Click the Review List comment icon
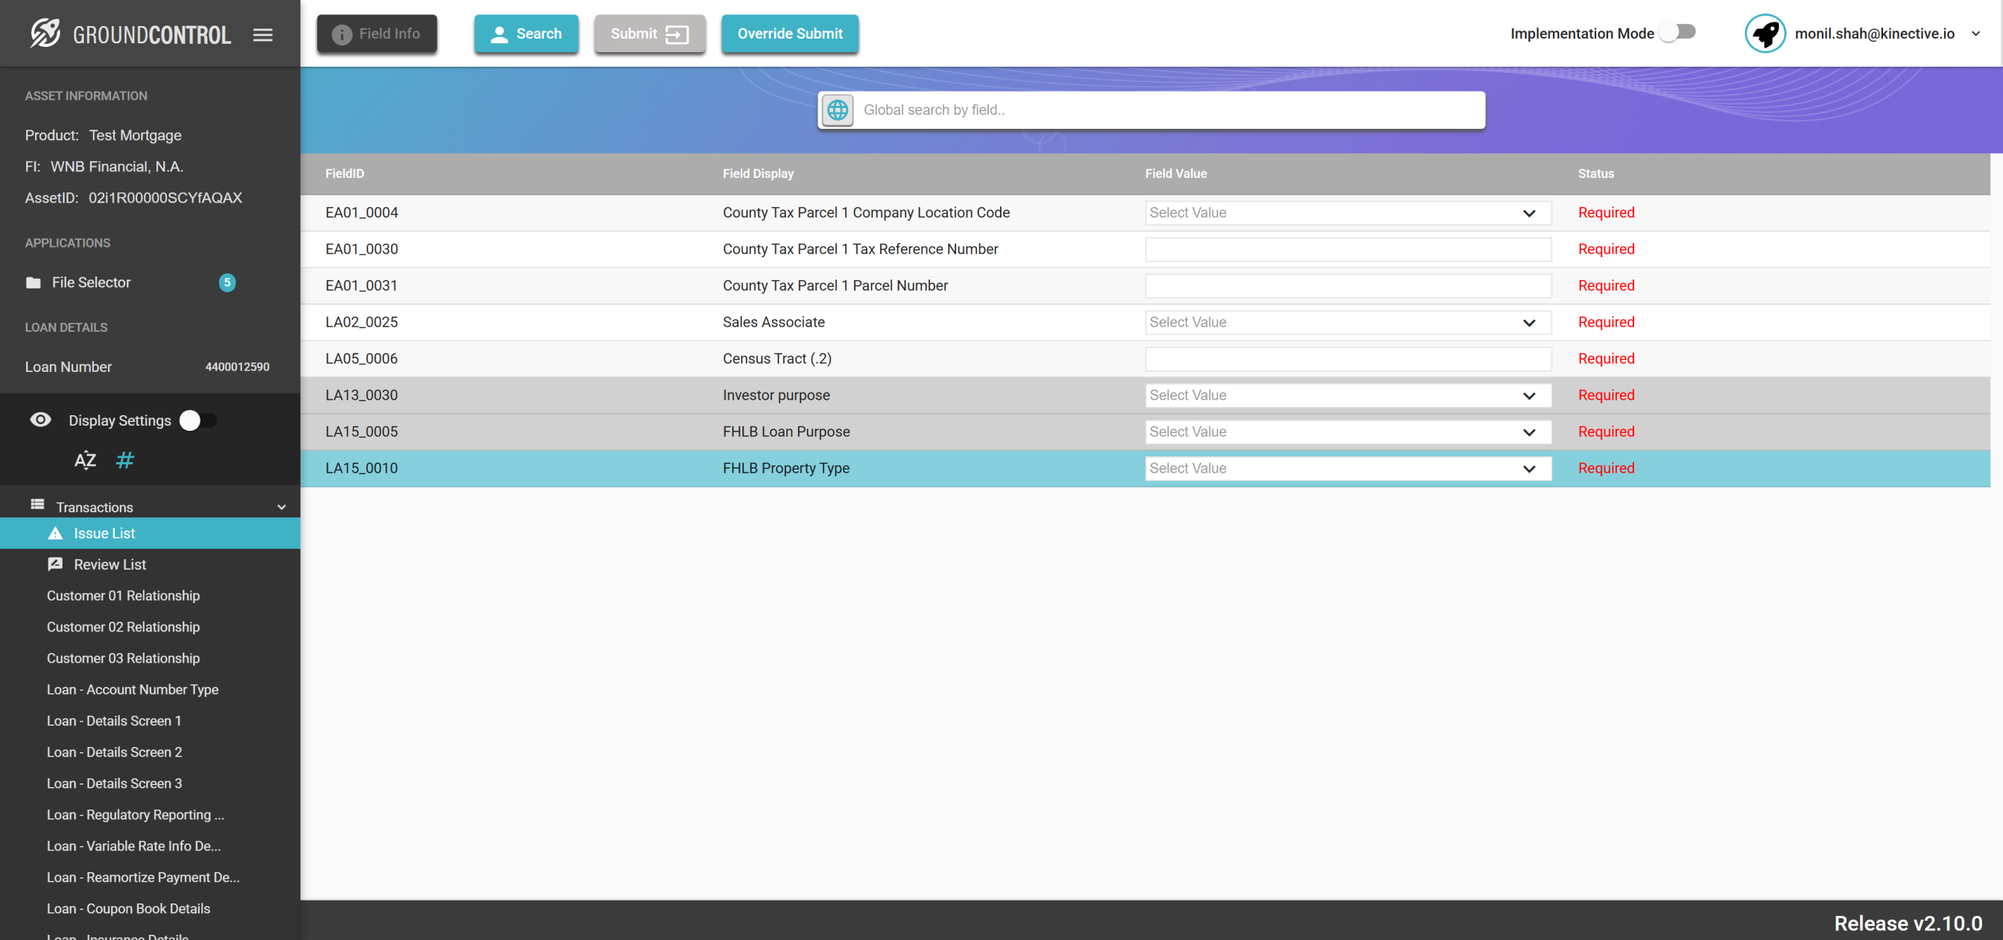 (x=55, y=564)
